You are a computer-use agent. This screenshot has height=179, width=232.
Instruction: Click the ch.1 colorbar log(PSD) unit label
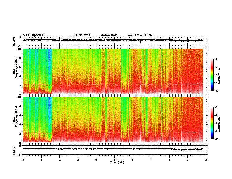pos(219,76)
